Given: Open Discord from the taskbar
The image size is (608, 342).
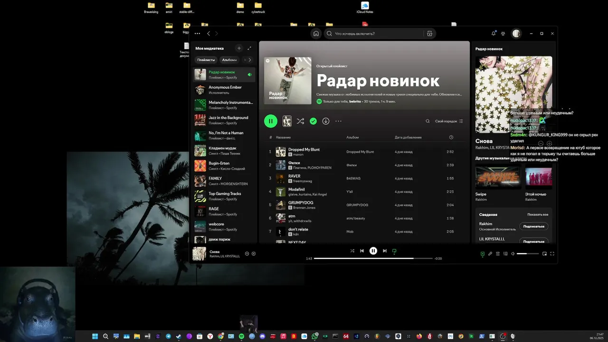Looking at the screenshot, I should pos(262,336).
